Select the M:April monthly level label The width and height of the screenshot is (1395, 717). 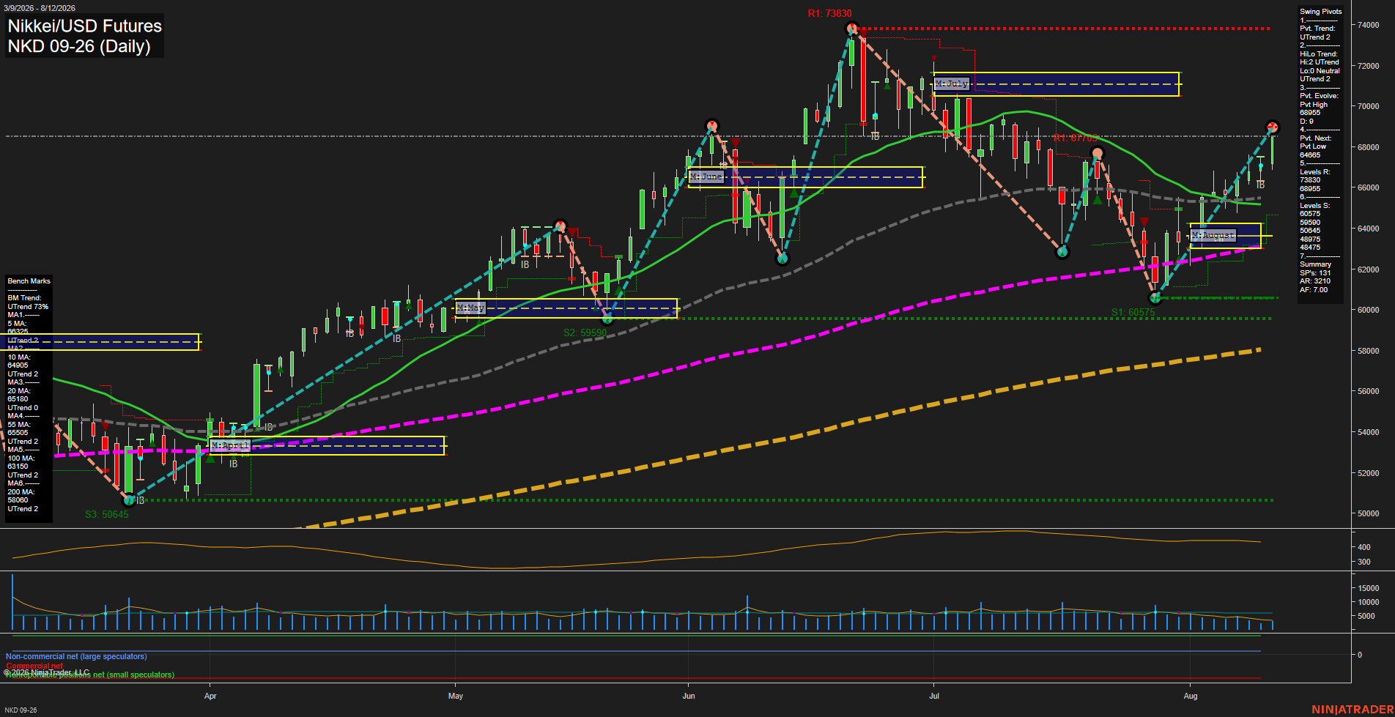point(230,445)
